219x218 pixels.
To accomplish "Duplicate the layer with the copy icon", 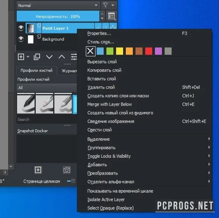I will point(37,57).
